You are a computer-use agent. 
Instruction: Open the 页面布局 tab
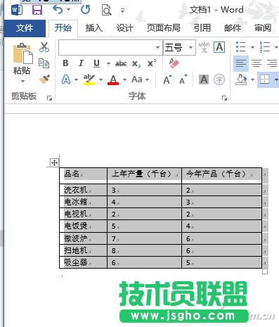(164, 28)
